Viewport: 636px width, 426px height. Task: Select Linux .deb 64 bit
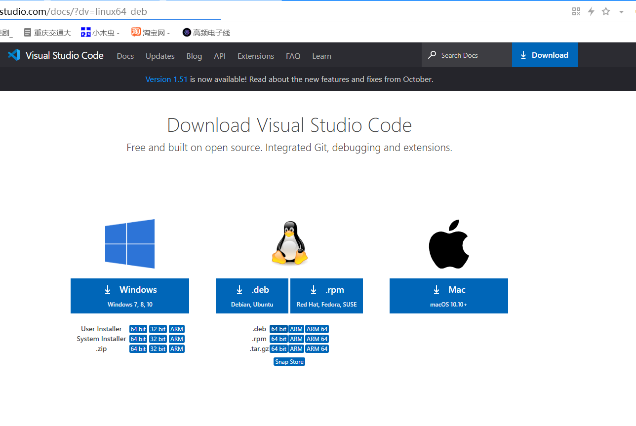278,329
